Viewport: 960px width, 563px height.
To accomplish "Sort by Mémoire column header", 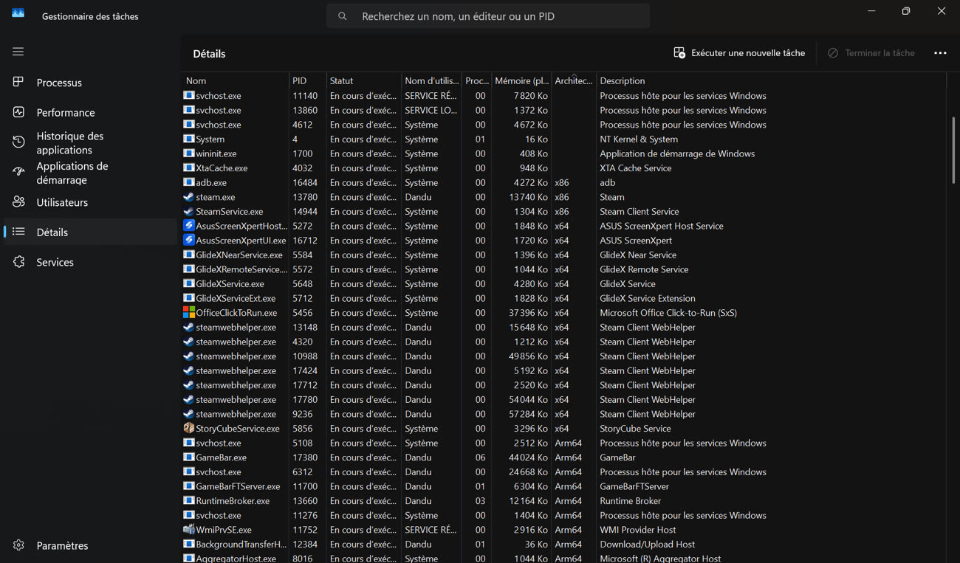I will [x=521, y=80].
